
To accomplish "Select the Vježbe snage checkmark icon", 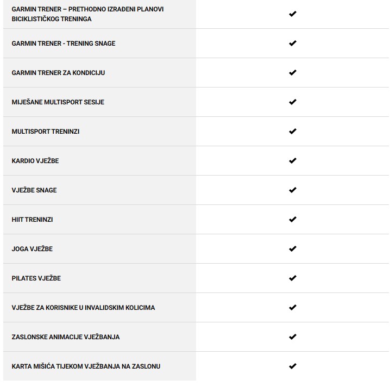I will [292, 190].
